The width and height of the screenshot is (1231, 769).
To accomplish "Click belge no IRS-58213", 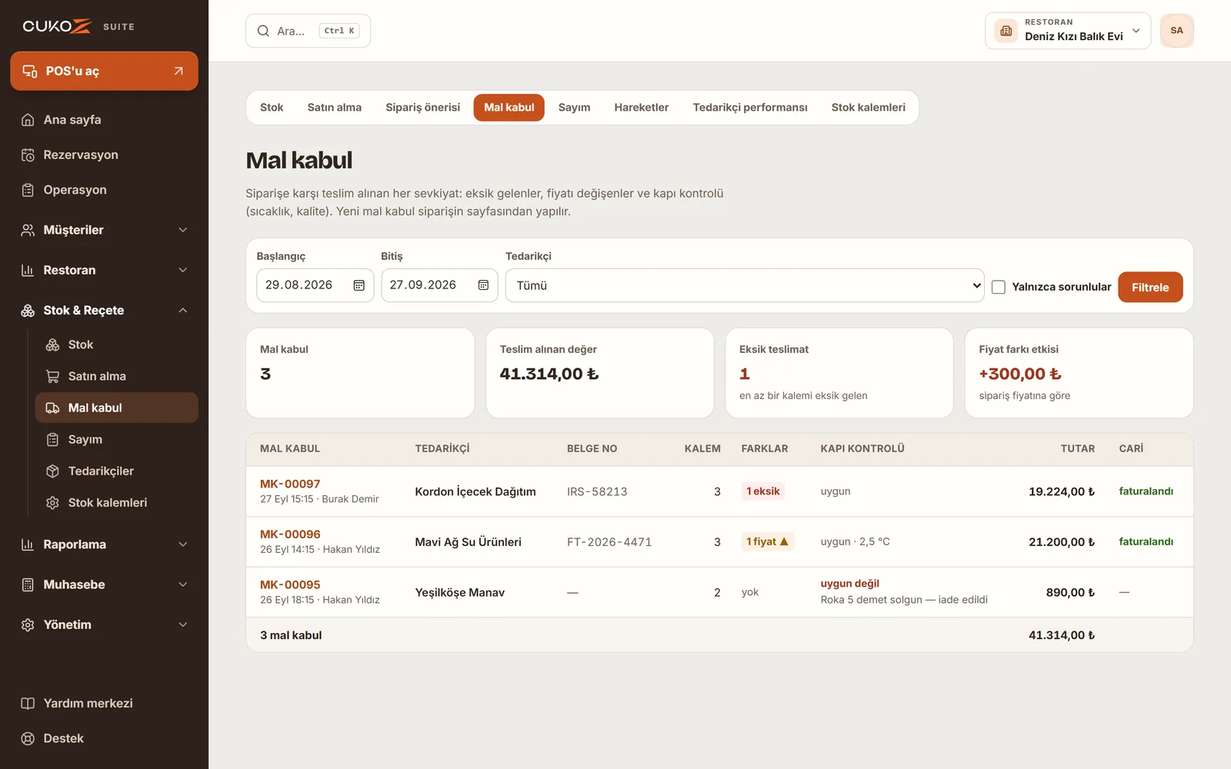I will pyautogui.click(x=597, y=491).
